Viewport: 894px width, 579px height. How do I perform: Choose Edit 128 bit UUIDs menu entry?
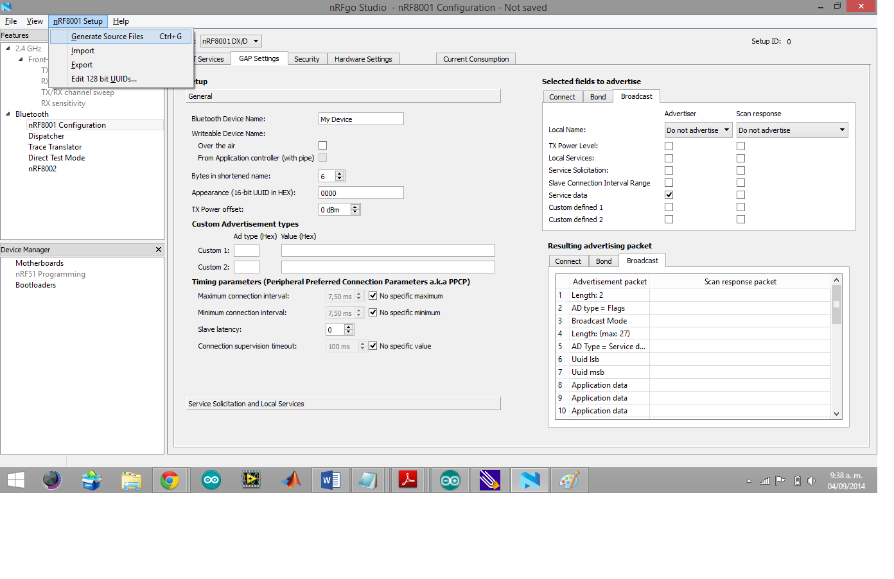[x=121, y=79]
